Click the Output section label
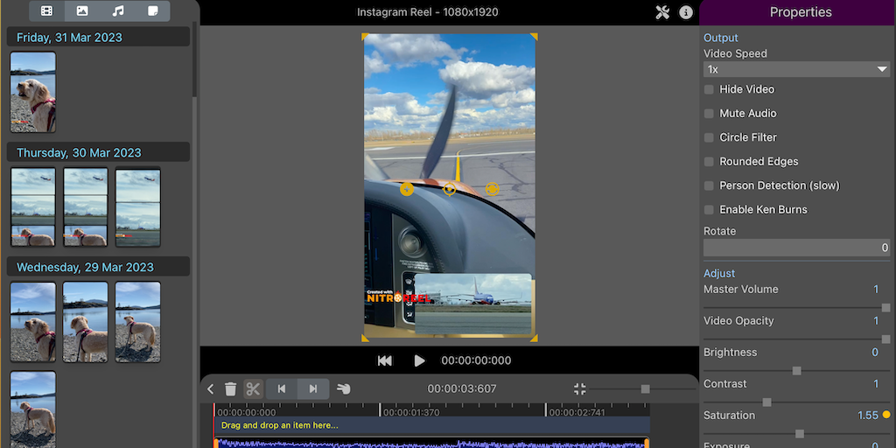 (x=721, y=38)
